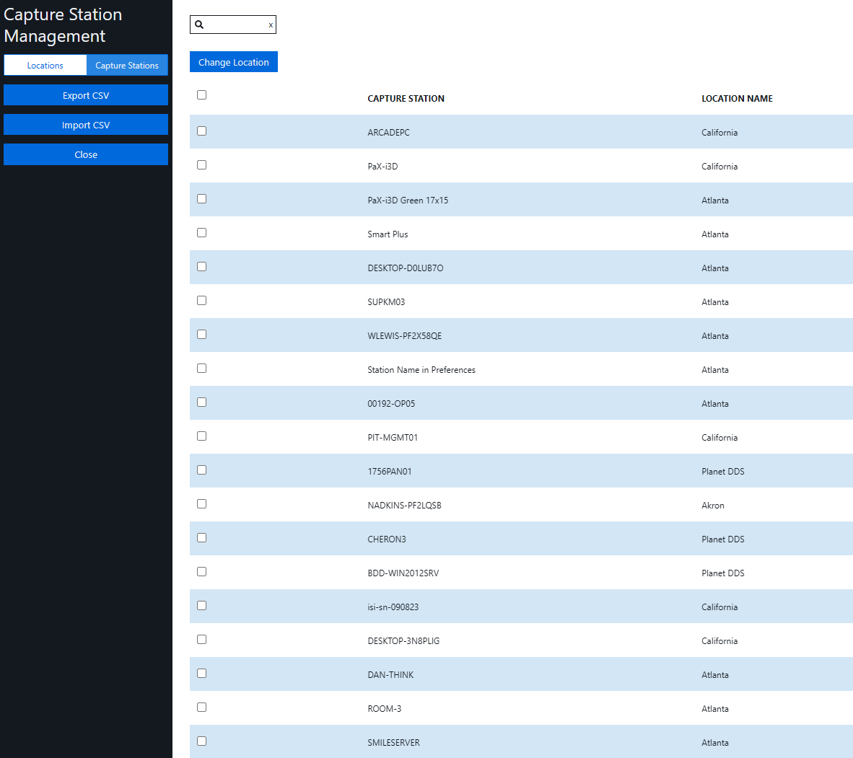Click California location for isi-sn-090823
Image resolution: width=853 pixels, height=758 pixels.
click(719, 607)
